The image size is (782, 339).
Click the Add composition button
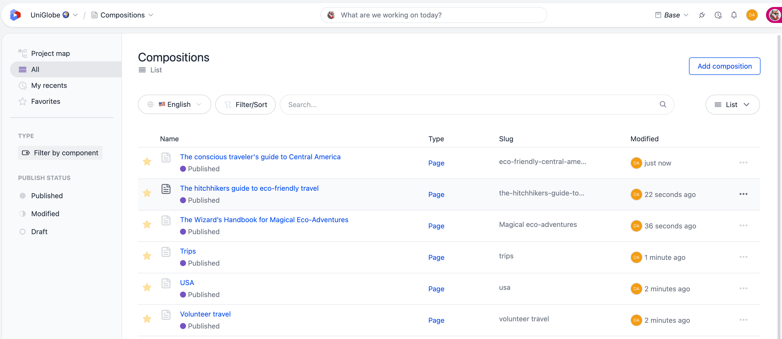pyautogui.click(x=724, y=66)
